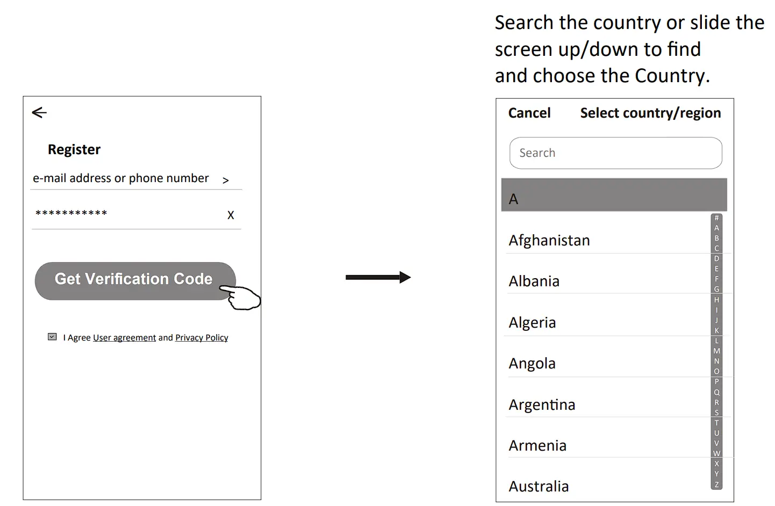Clear the password field with X icon
Viewport: 775px width, 506px height.
pos(231,215)
